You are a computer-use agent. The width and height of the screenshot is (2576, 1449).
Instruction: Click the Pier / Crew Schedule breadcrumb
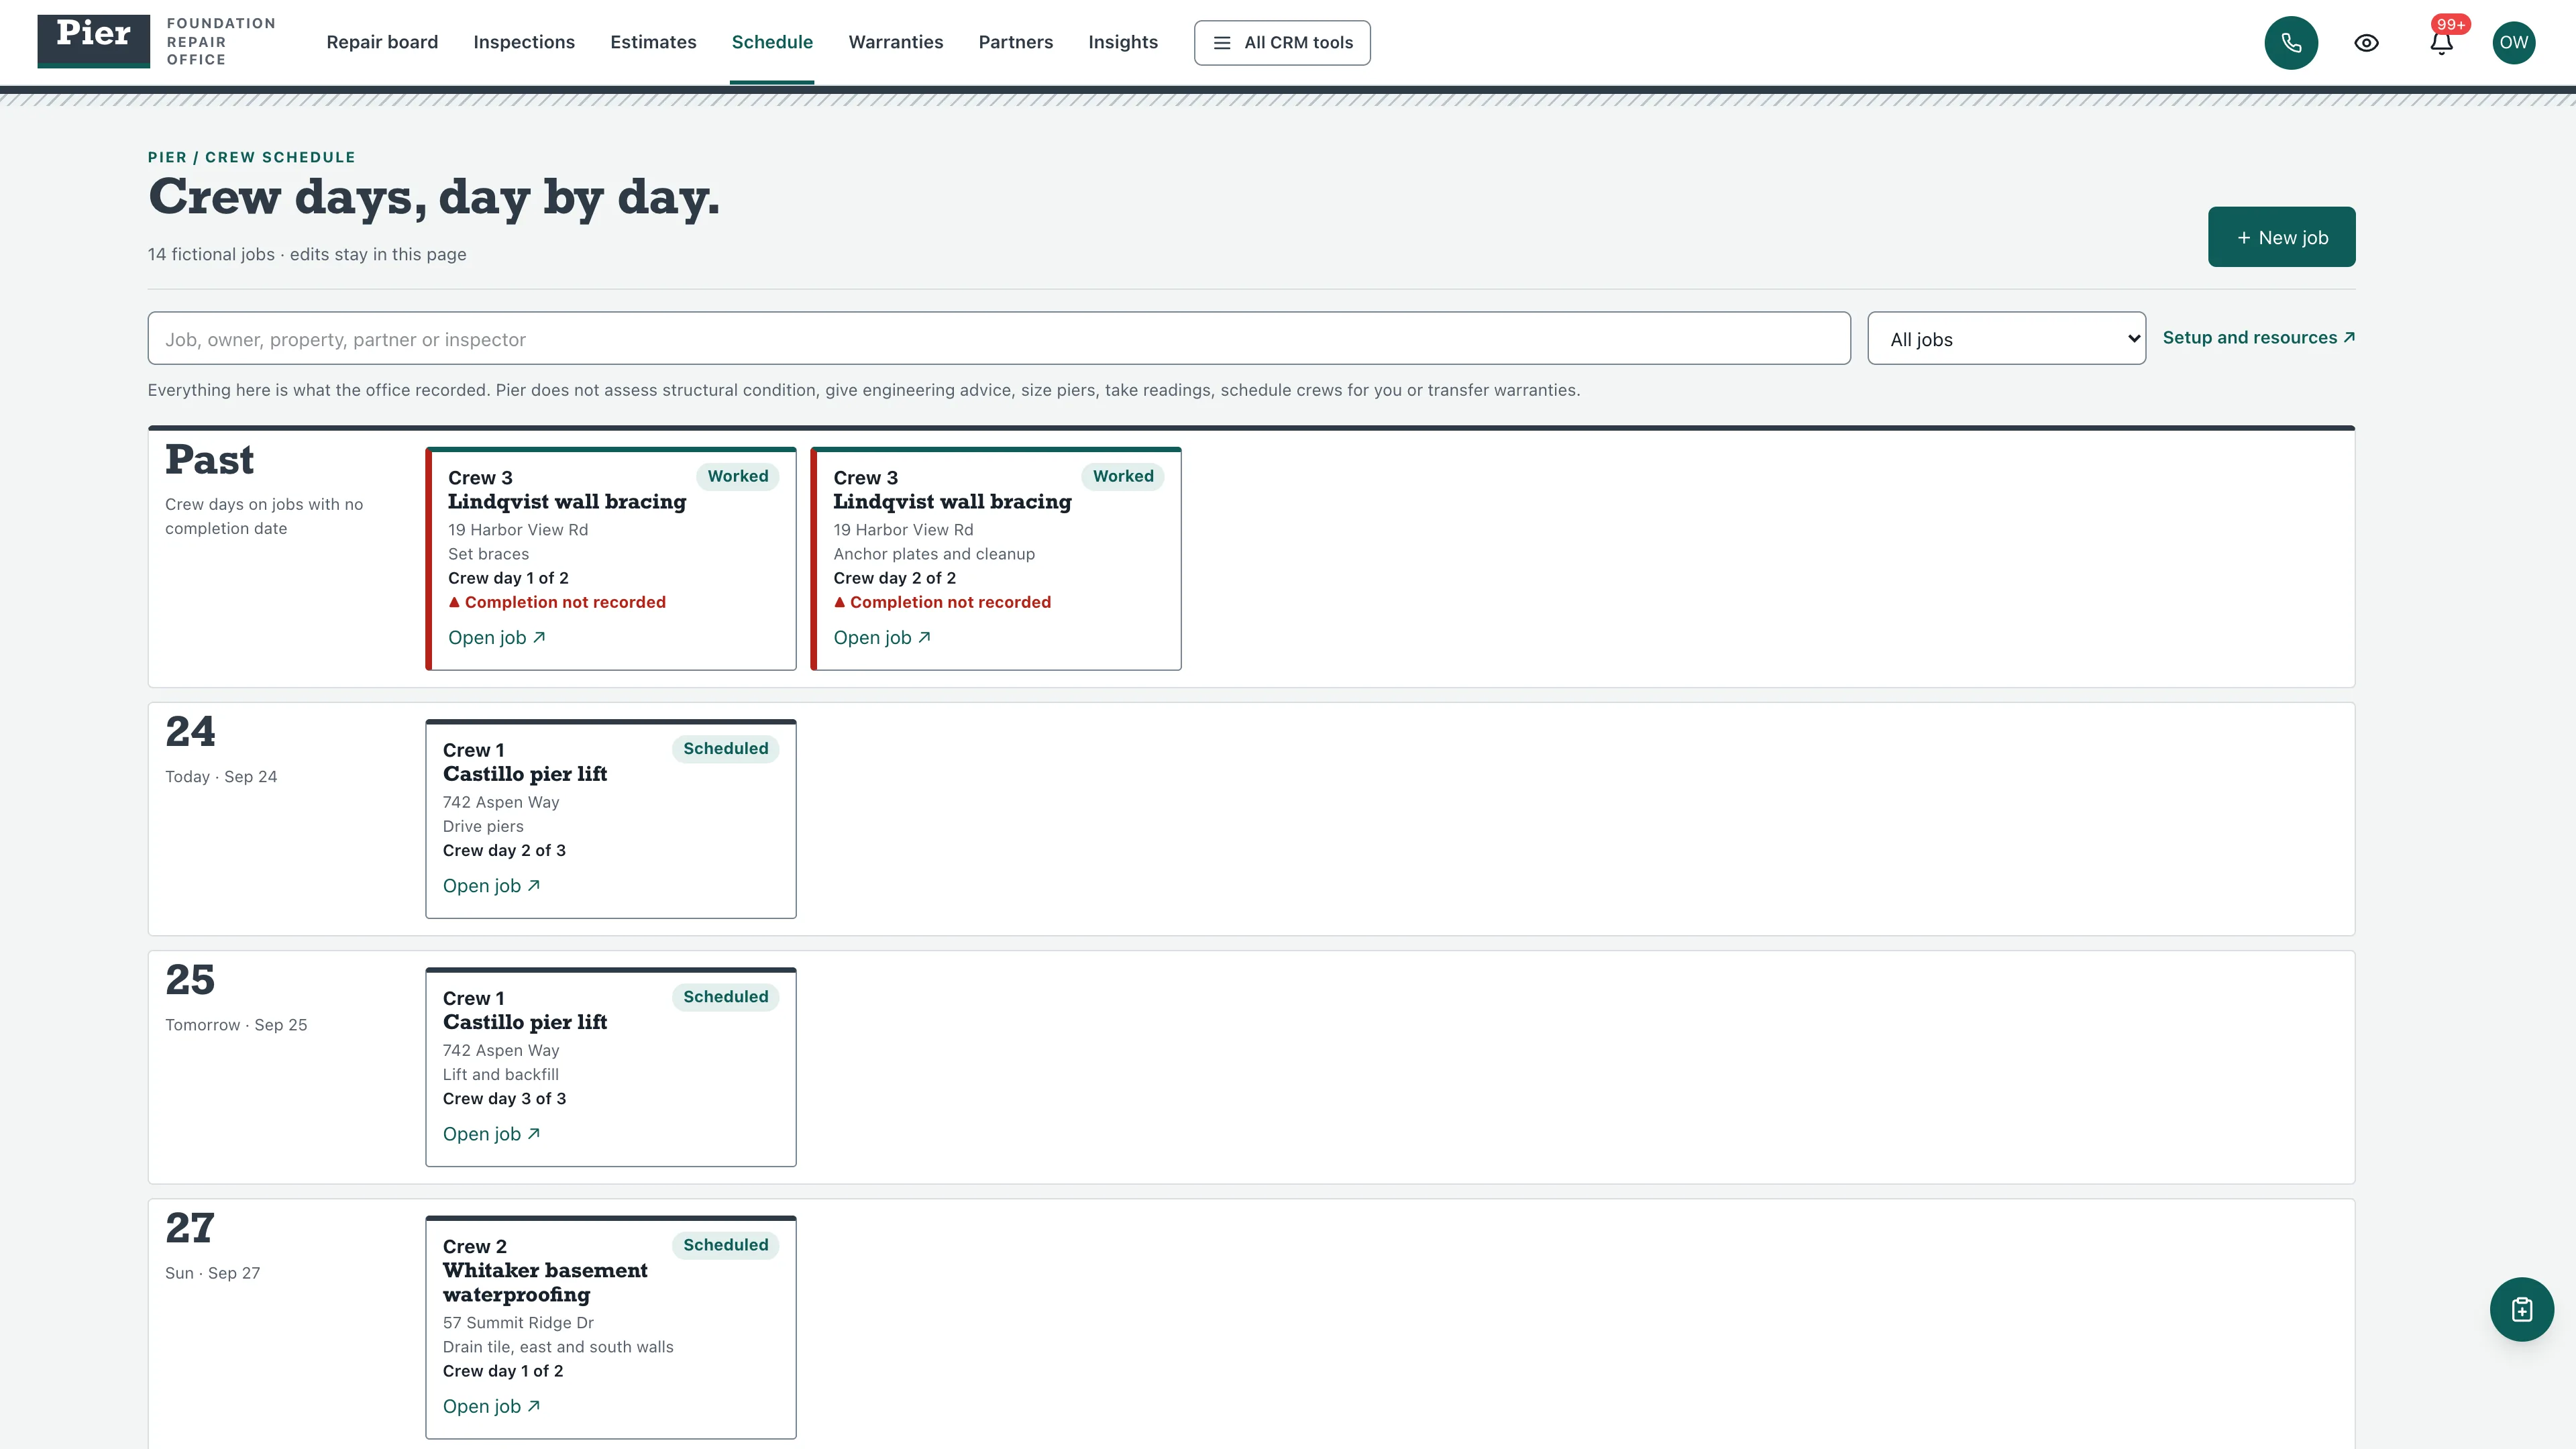tap(251, 157)
